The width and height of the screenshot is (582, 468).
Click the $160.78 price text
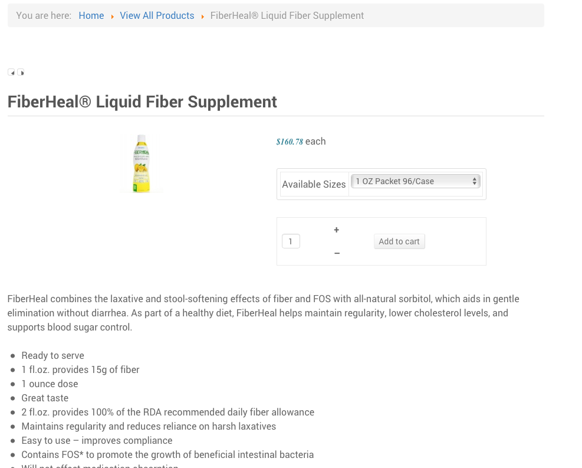click(290, 142)
